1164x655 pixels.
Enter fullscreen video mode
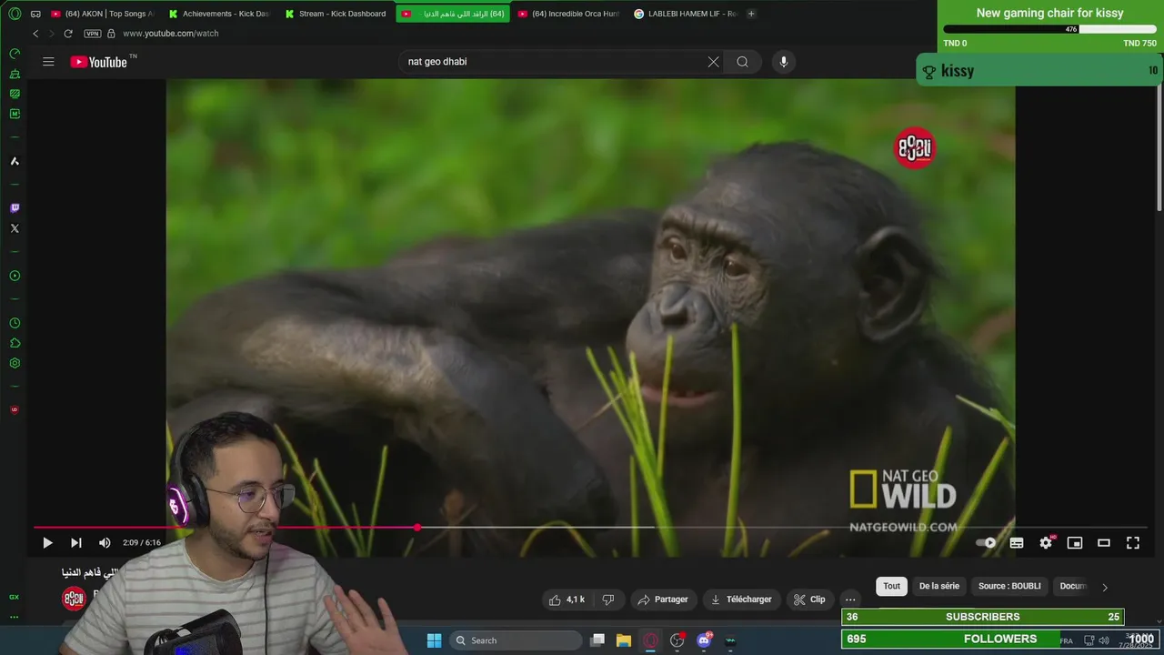(1133, 543)
